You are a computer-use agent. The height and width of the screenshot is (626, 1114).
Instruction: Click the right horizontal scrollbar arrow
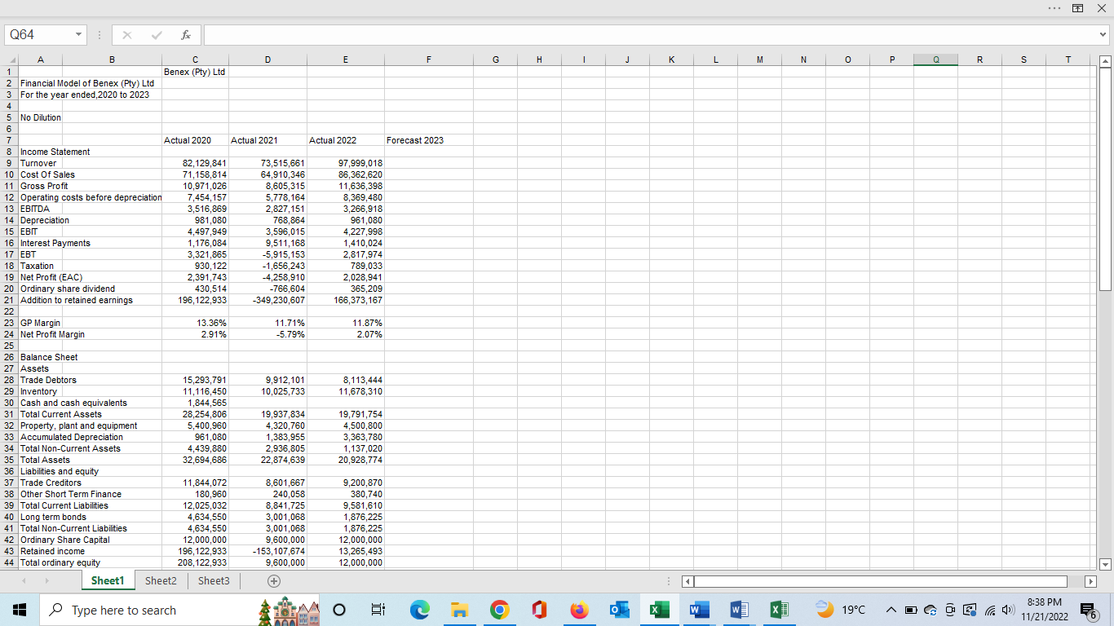(1092, 581)
